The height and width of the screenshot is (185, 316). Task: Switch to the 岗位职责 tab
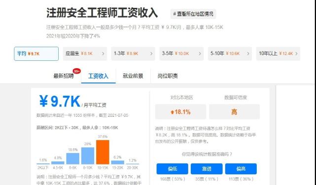click(168, 76)
